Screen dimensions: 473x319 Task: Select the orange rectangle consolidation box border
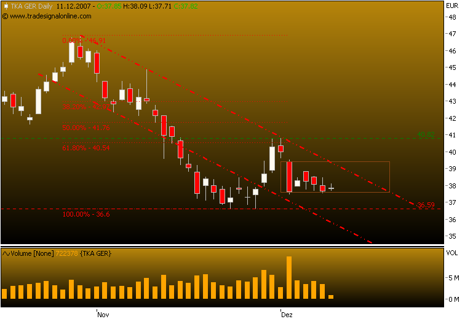(x=335, y=177)
